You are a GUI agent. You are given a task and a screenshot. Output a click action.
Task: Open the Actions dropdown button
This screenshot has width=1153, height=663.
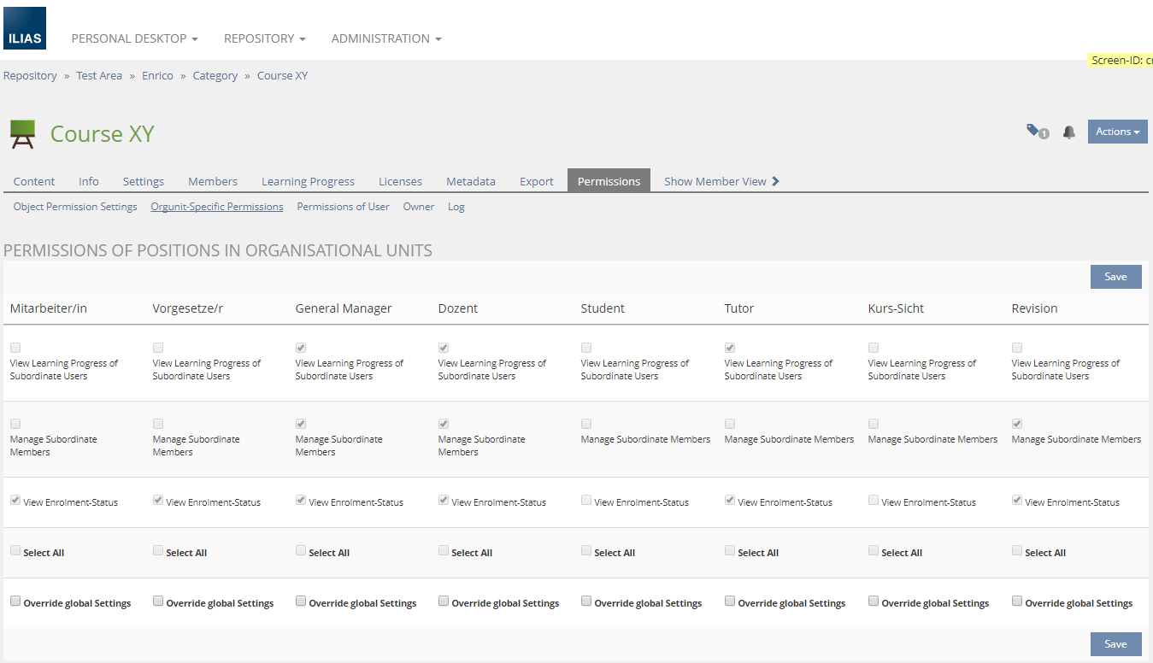(x=1117, y=132)
